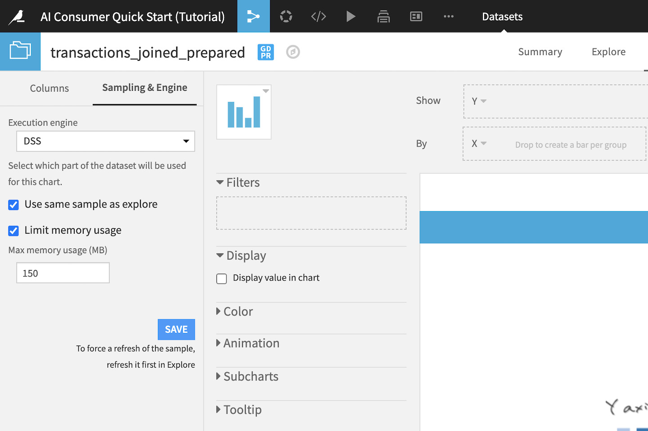
Task: Expand the Tooltip section
Action: pos(239,409)
